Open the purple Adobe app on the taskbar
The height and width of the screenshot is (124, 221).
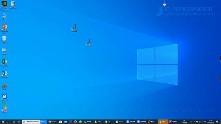click(x=70, y=122)
